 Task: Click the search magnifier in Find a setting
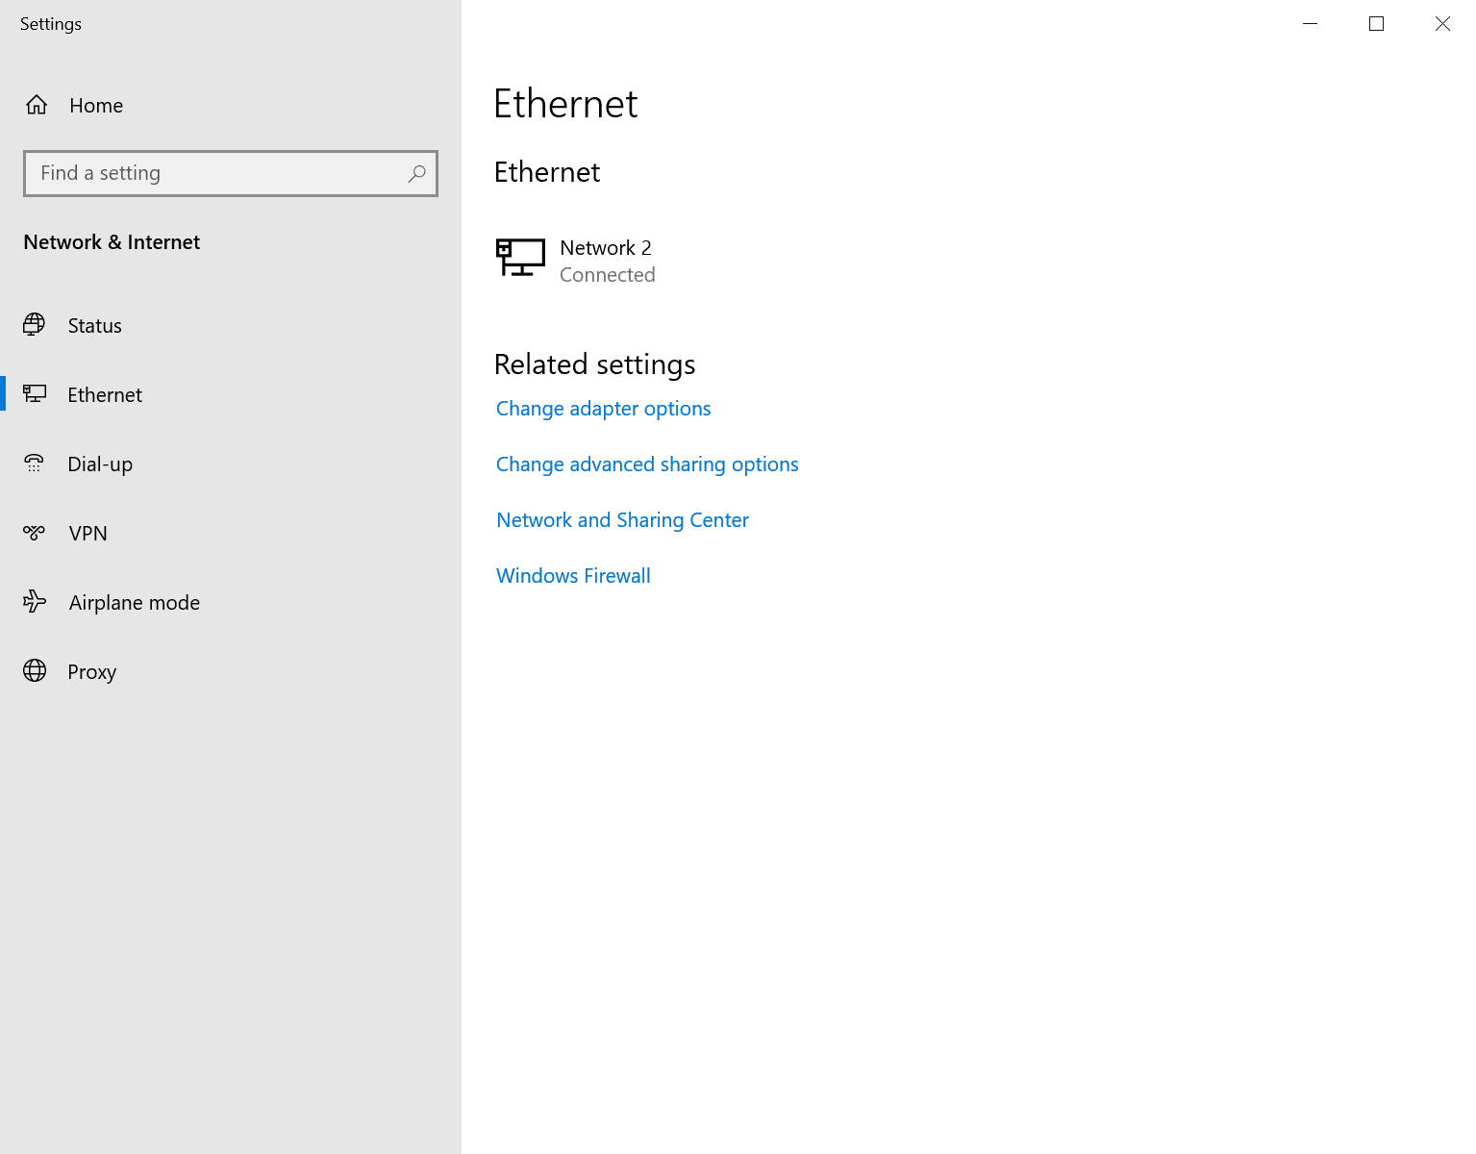pos(416,174)
